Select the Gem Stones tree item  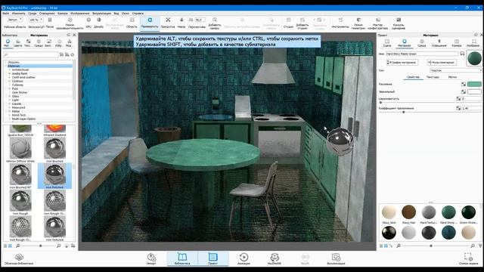pyautogui.click(x=20, y=92)
